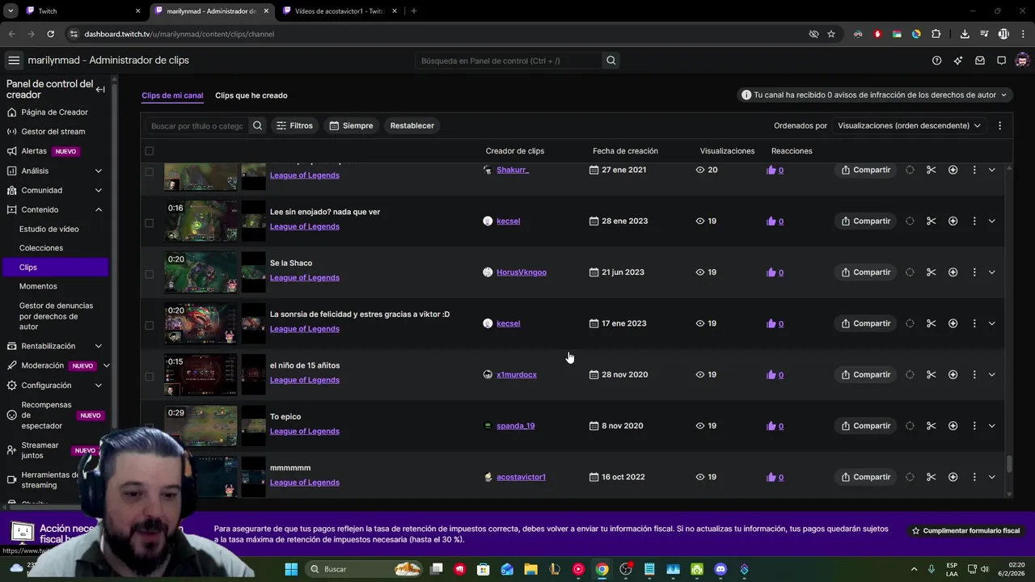Toggle the select-all clips checkbox

149,151
